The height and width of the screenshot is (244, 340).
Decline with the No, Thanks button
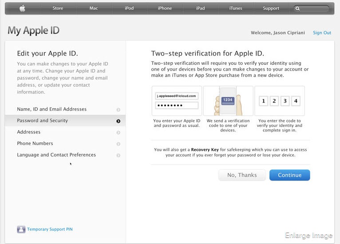click(242, 175)
